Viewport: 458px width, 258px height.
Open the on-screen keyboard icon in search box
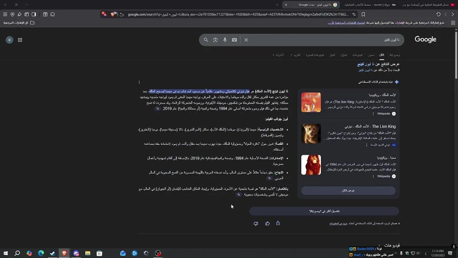click(x=234, y=40)
